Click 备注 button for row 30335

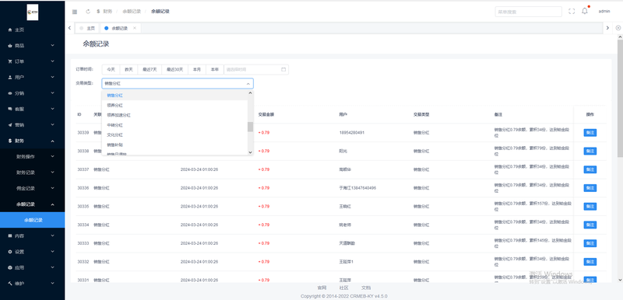[590, 207]
